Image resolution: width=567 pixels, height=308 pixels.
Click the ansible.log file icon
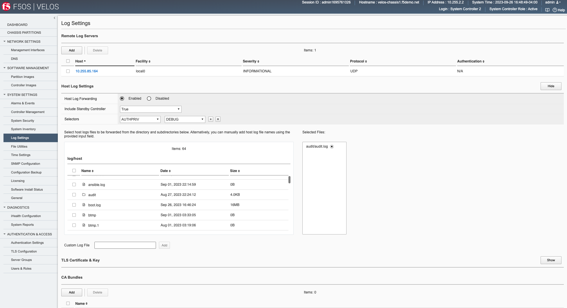pyautogui.click(x=84, y=185)
